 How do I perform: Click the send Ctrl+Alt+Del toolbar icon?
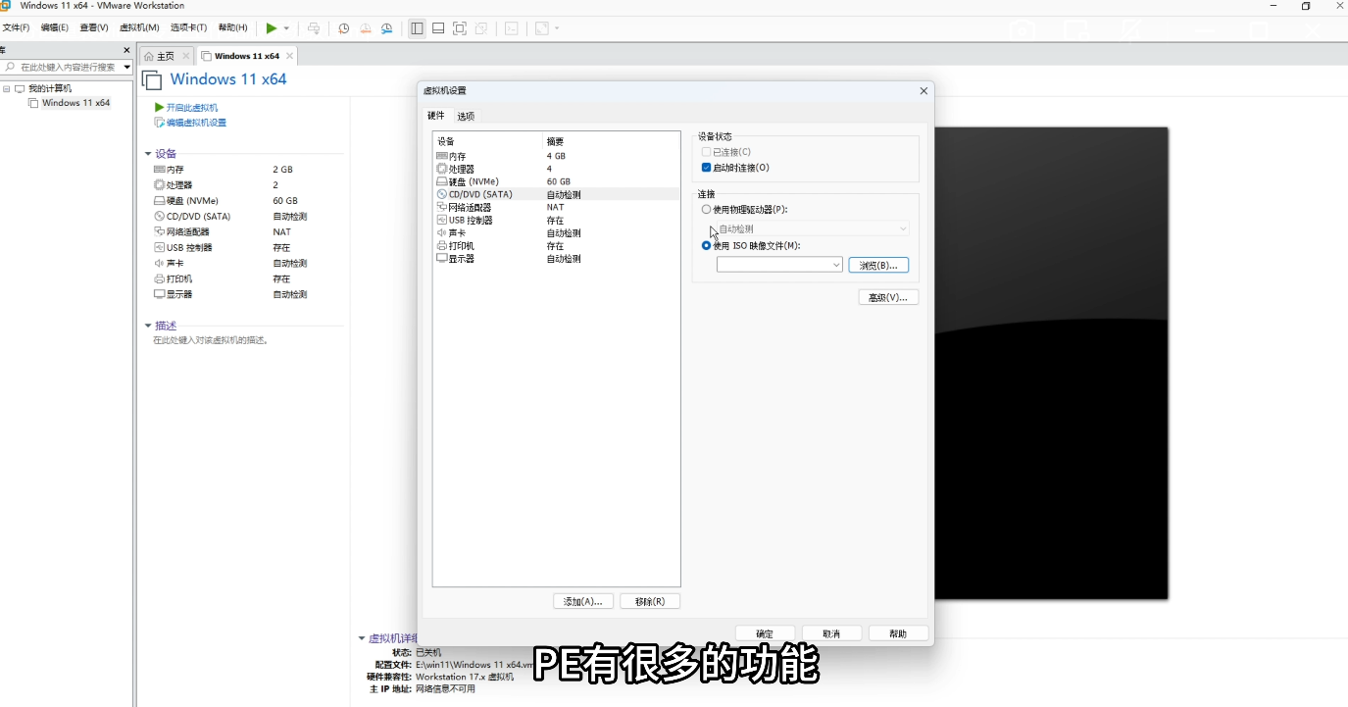tap(314, 28)
